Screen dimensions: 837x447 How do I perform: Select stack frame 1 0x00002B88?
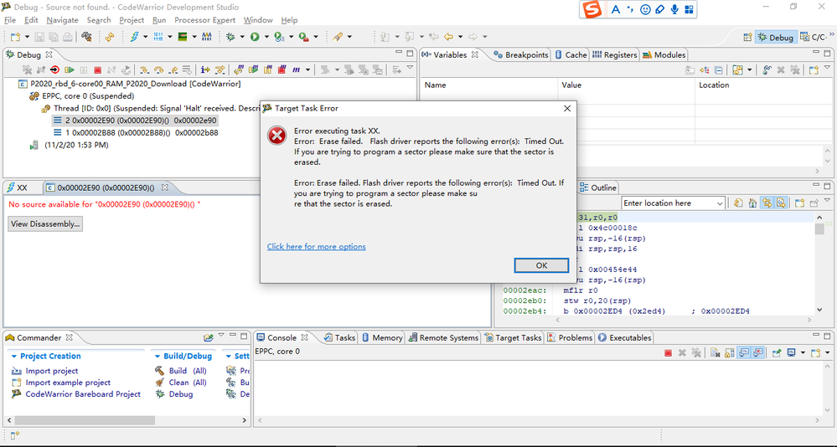136,133
